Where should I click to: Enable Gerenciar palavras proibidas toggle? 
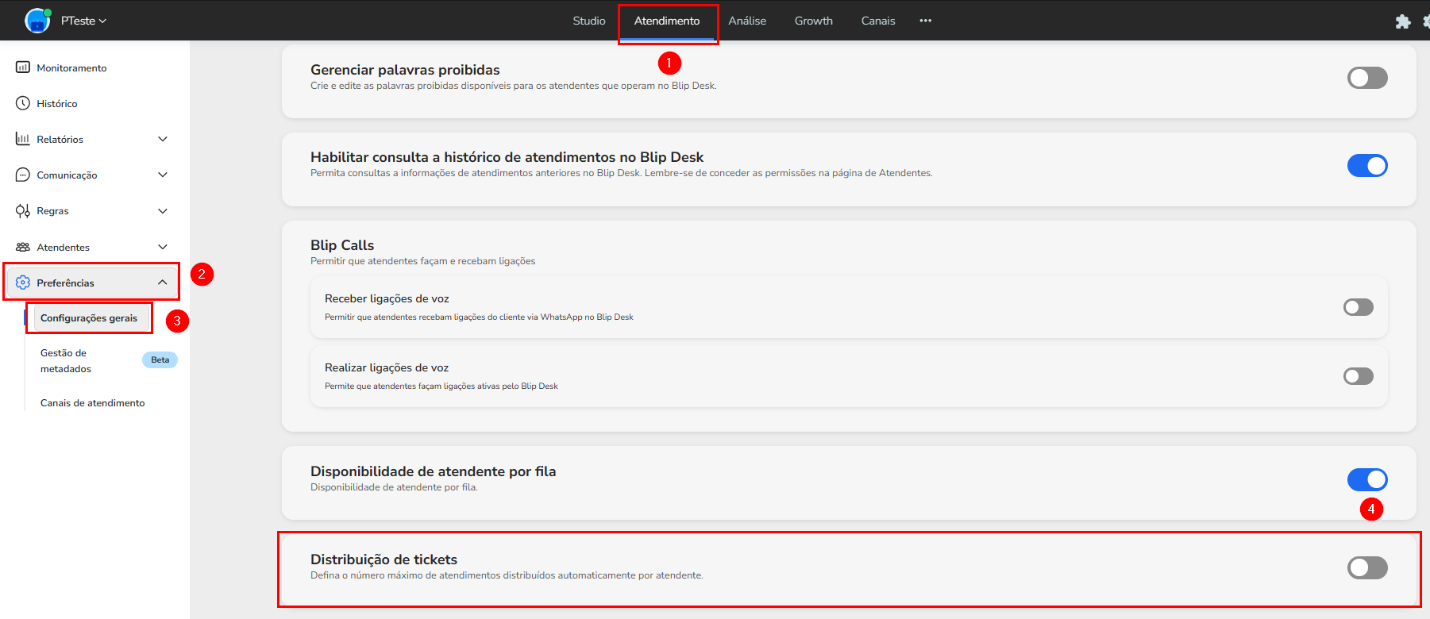click(x=1367, y=78)
